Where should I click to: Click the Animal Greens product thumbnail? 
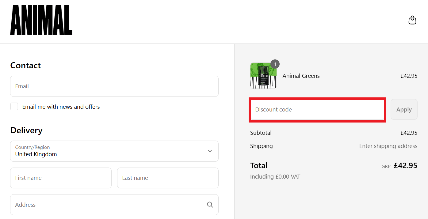[x=263, y=76]
